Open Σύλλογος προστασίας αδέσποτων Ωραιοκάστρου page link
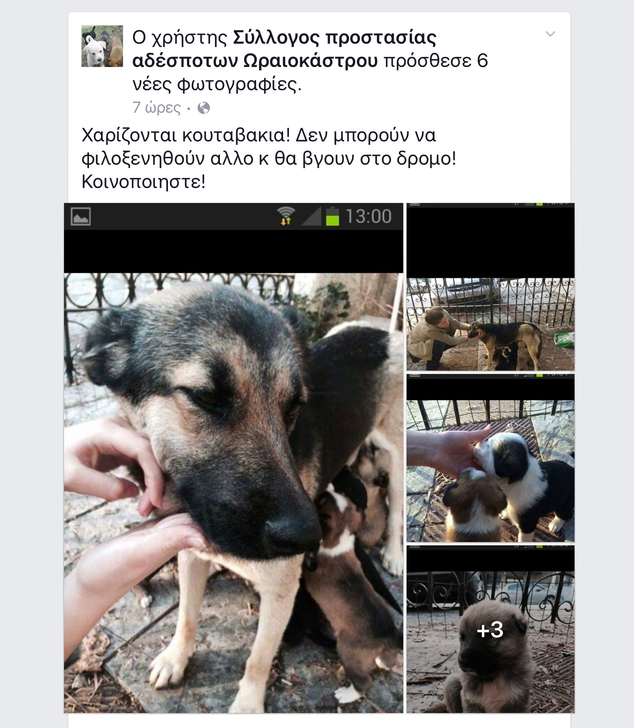Viewport: 634px width, 728px height. pos(284,49)
